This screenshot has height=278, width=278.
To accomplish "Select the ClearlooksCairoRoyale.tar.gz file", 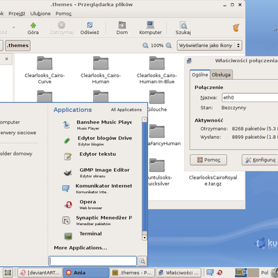I will click(x=213, y=181).
